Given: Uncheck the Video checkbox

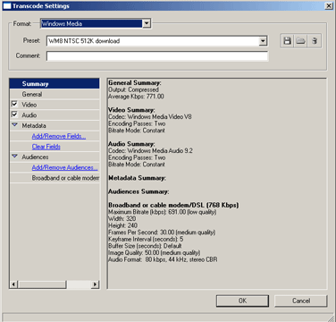Looking at the screenshot, I should click(x=14, y=104).
